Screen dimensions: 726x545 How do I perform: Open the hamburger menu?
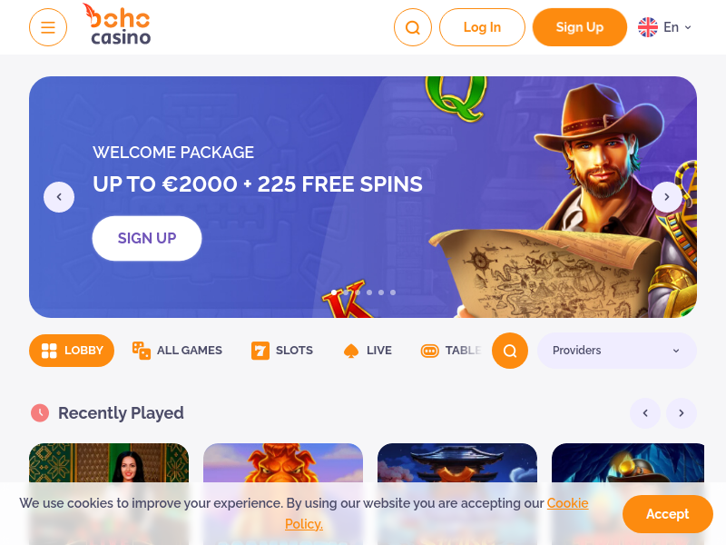48,27
